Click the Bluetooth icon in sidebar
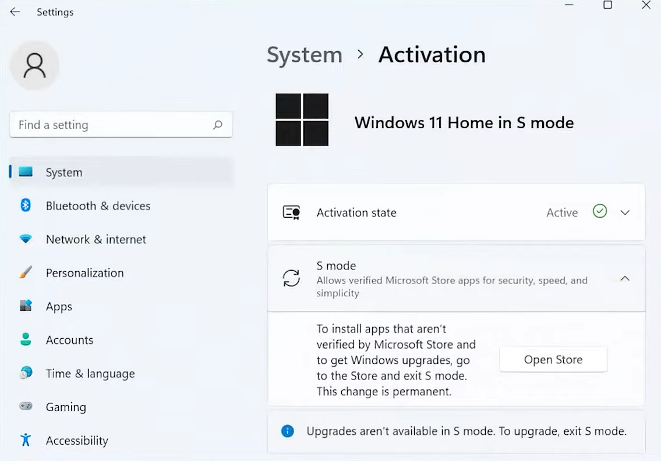The image size is (661, 461). (26, 205)
